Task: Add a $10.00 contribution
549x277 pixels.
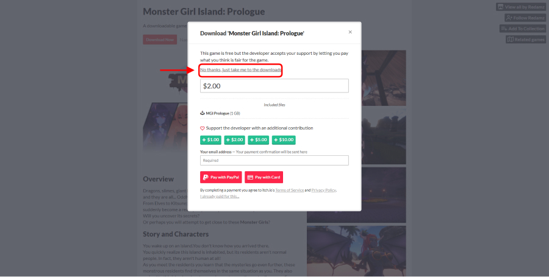Action: click(284, 140)
